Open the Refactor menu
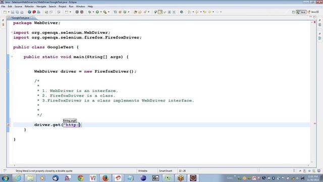The height and width of the screenshot is (182, 323). [29, 7]
